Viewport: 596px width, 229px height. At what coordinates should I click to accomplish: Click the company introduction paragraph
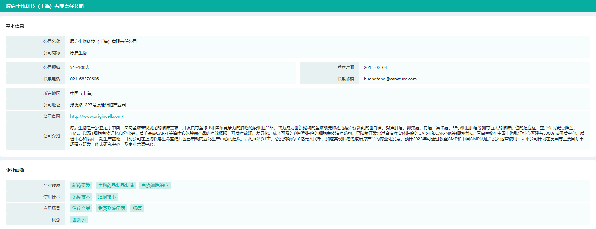[326, 136]
